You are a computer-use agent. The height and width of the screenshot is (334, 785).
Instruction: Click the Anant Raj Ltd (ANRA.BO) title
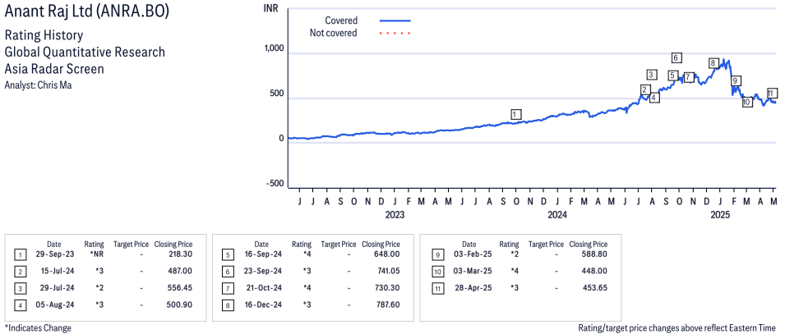[86, 11]
